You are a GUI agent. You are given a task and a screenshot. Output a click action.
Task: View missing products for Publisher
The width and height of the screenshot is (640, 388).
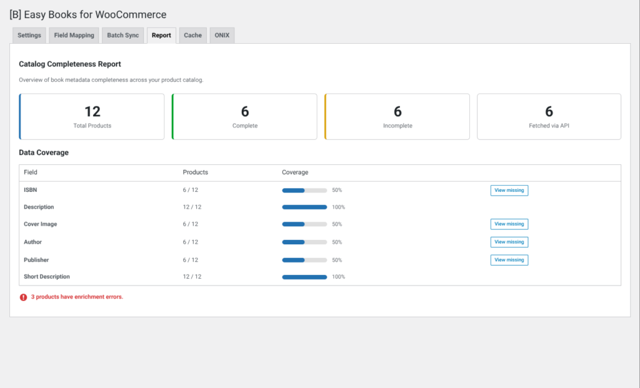pyautogui.click(x=509, y=260)
